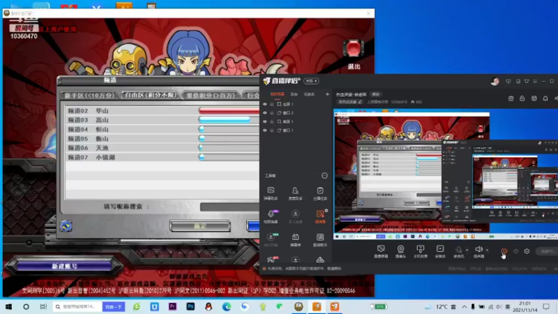The height and width of the screenshot is (314, 558).
Task: Hide the 全屏 1 source
Action: [265, 104]
